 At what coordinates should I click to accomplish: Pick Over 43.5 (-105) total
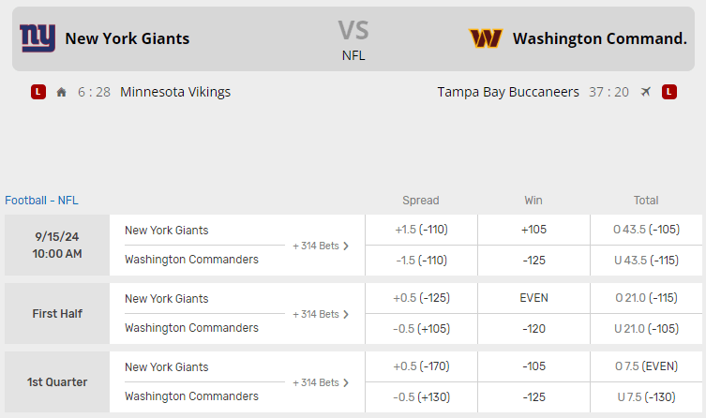tap(646, 230)
